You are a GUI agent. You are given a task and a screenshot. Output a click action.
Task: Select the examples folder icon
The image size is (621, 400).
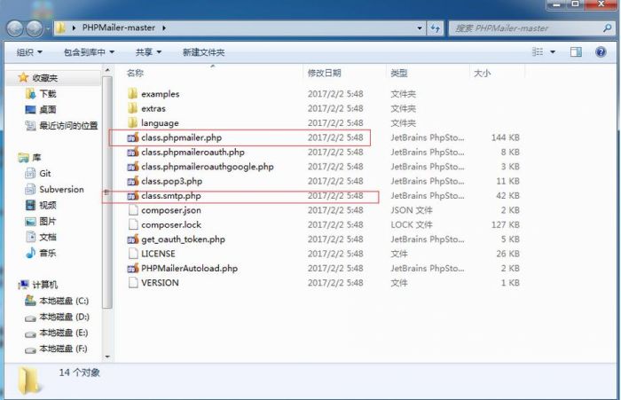133,94
